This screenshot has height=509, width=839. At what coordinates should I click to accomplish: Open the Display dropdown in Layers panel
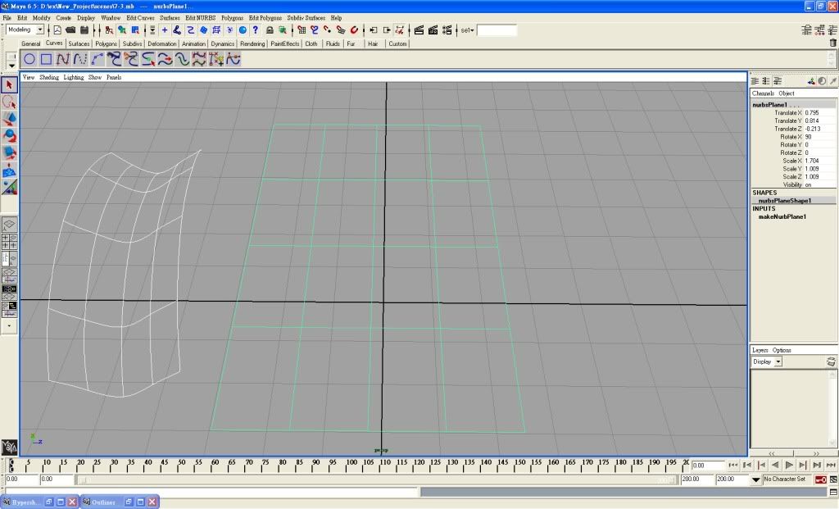[778, 361]
